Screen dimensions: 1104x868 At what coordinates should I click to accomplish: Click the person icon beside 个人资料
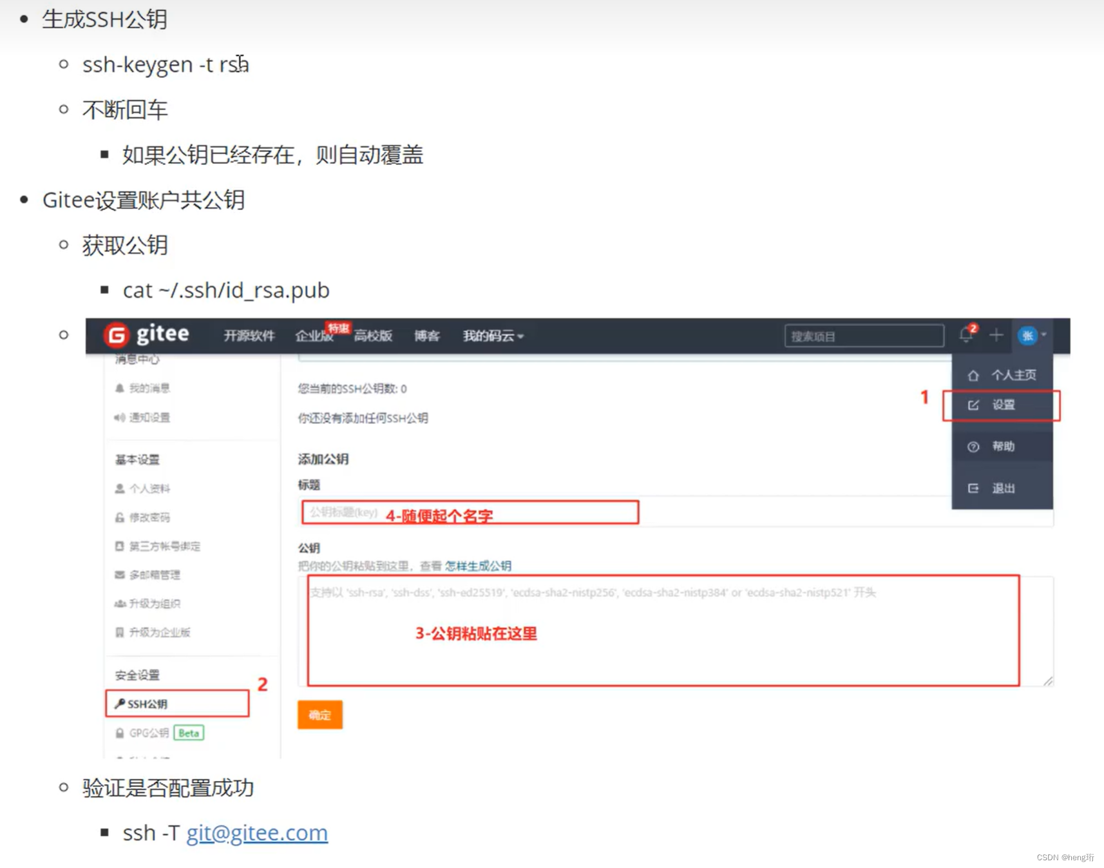coord(119,488)
